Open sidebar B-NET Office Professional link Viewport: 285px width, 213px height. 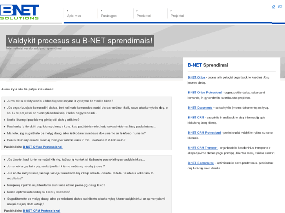tap(205, 93)
